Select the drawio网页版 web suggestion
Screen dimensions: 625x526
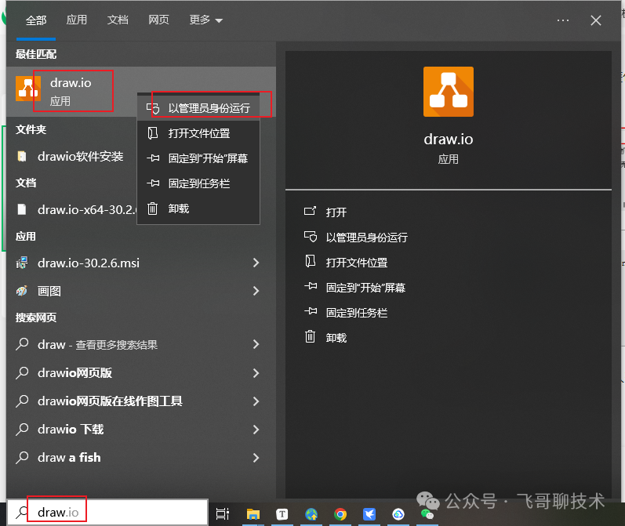[75, 373]
